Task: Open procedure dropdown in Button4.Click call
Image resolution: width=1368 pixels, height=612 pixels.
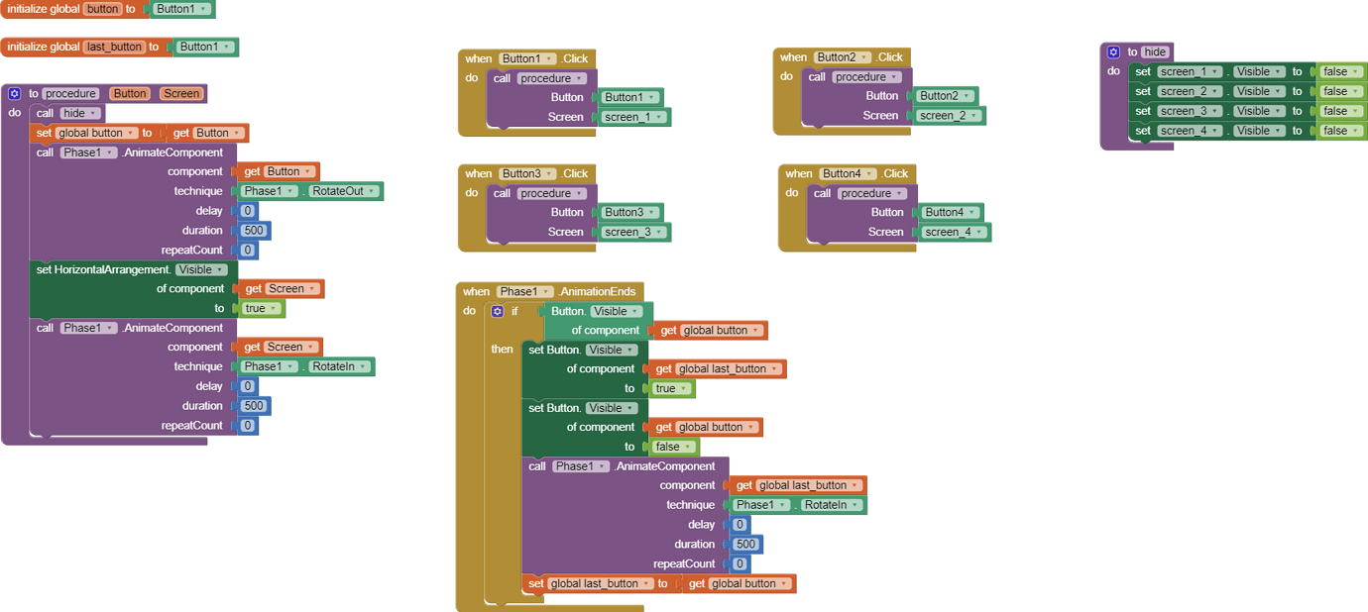Action: point(872,193)
